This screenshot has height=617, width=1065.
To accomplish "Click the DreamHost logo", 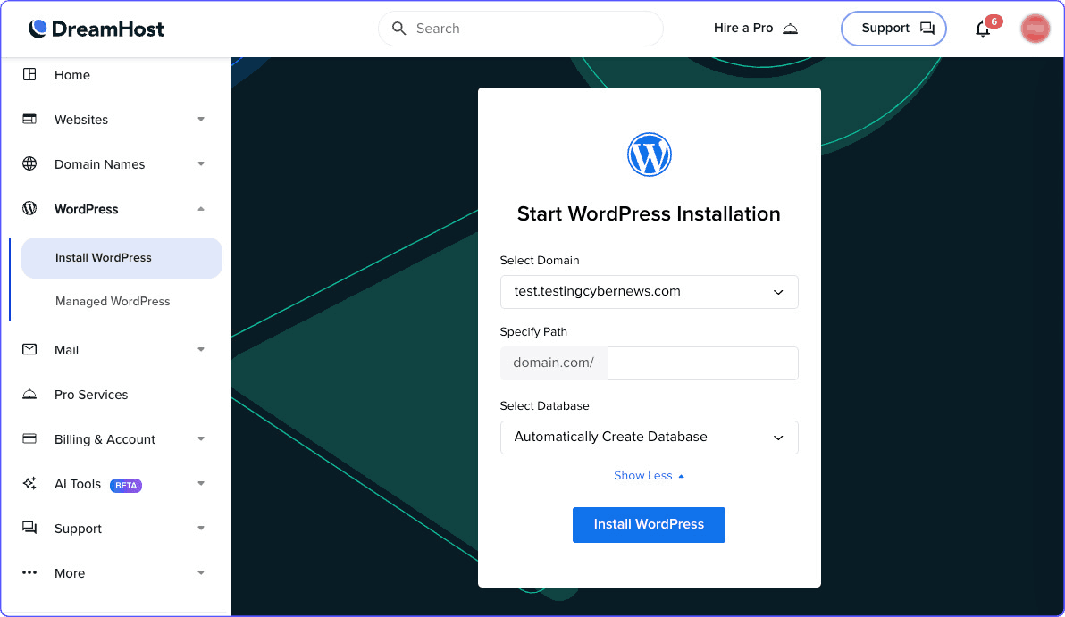I will click(x=96, y=29).
